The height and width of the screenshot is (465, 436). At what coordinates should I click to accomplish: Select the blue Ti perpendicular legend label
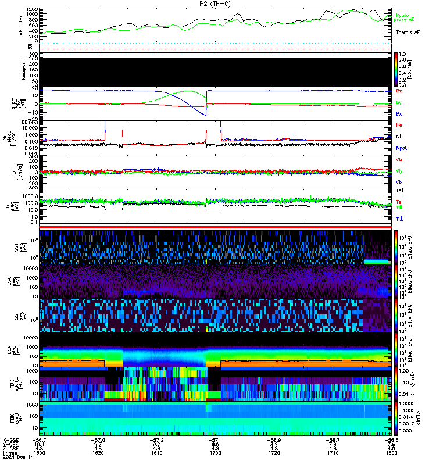click(x=399, y=219)
